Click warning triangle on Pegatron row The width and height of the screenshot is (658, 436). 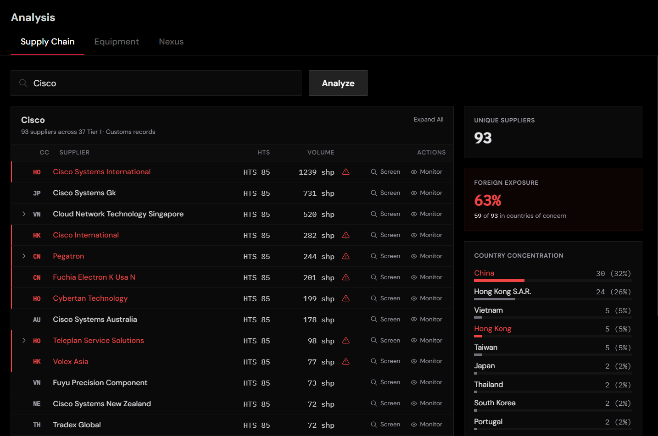[346, 256]
